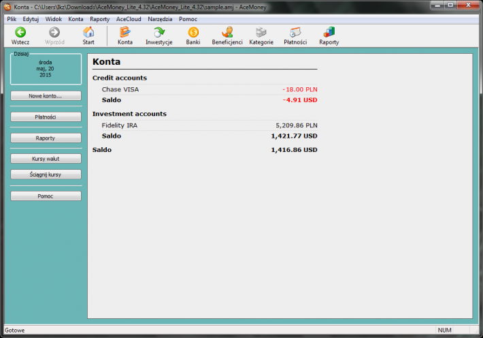
Task: Click the Kursy walut button
Action: coord(46,159)
